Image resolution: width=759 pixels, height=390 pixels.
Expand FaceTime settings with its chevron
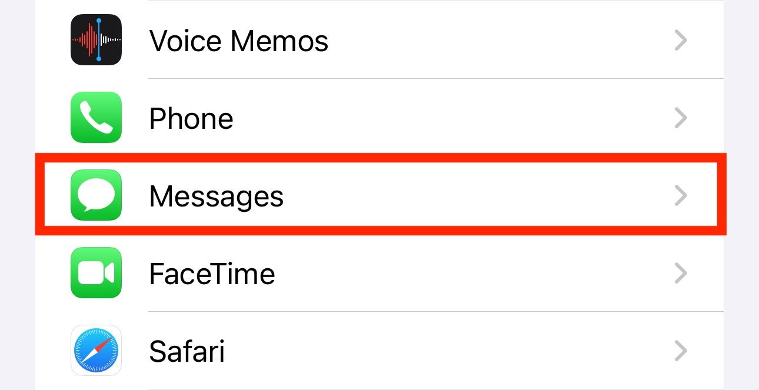681,273
